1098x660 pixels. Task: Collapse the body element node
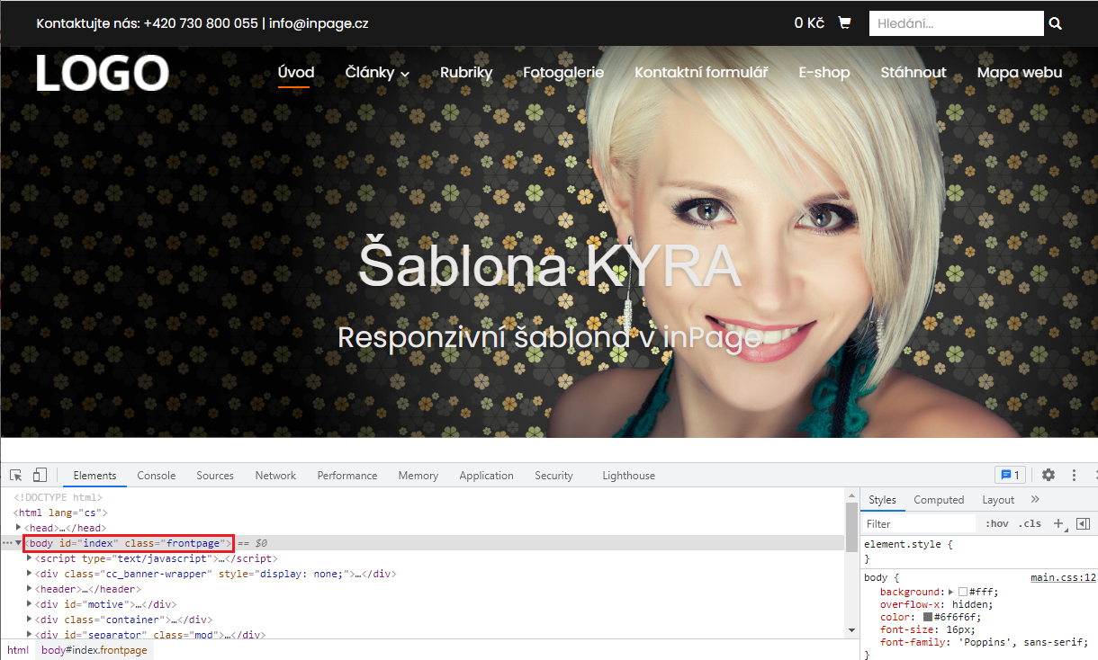19,543
